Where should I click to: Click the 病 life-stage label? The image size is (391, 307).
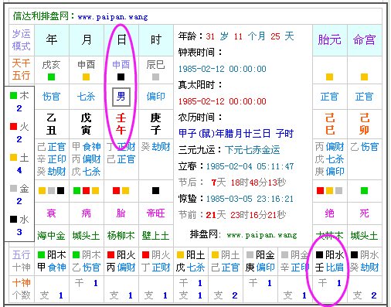pos(86,213)
